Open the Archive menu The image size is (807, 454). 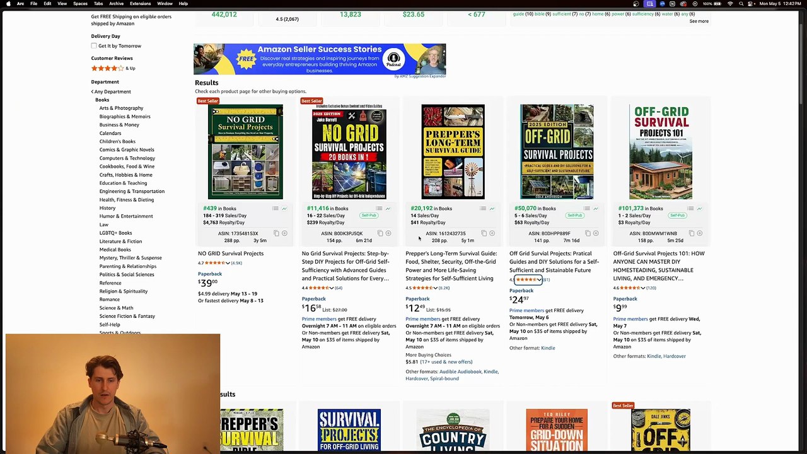pos(116,4)
